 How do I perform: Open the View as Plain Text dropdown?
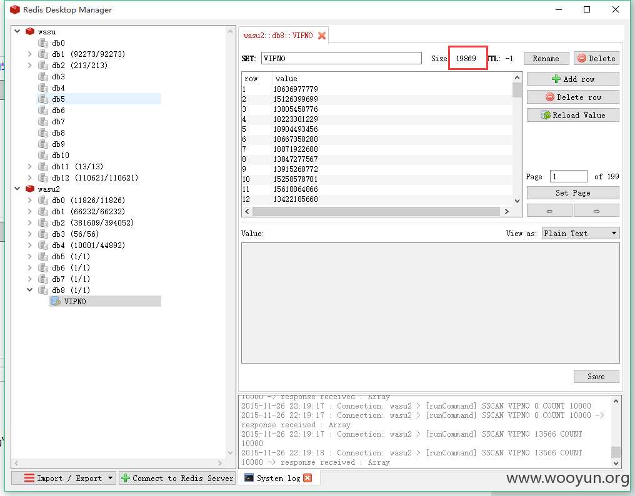(x=581, y=233)
